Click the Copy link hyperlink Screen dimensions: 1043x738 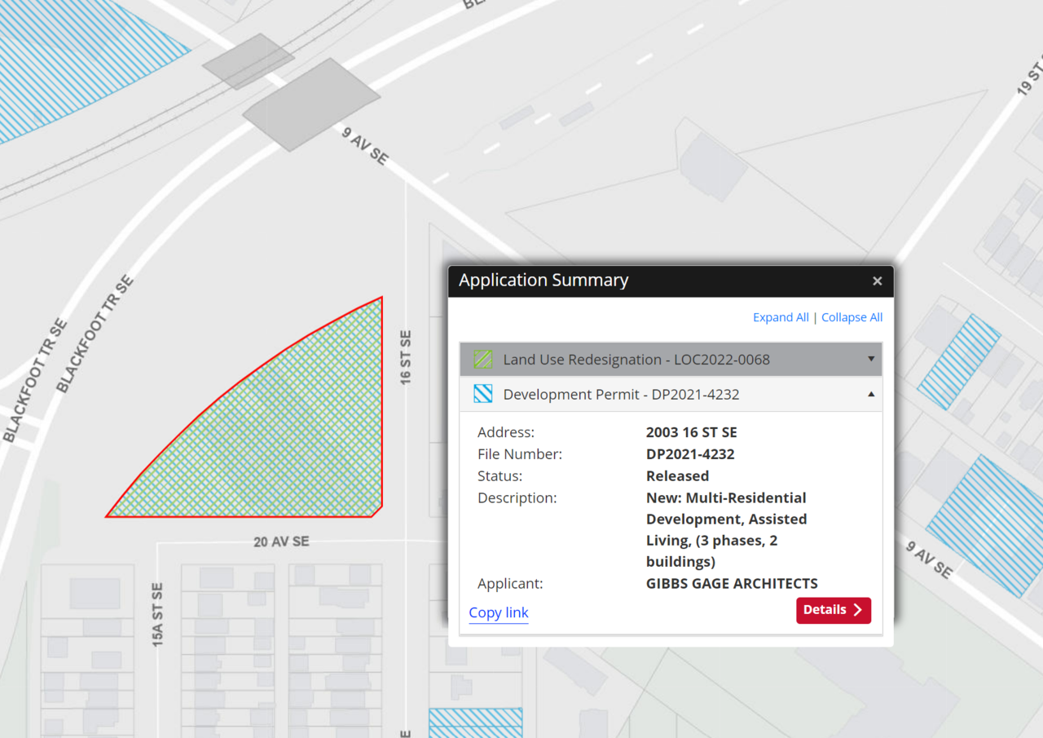coord(499,612)
